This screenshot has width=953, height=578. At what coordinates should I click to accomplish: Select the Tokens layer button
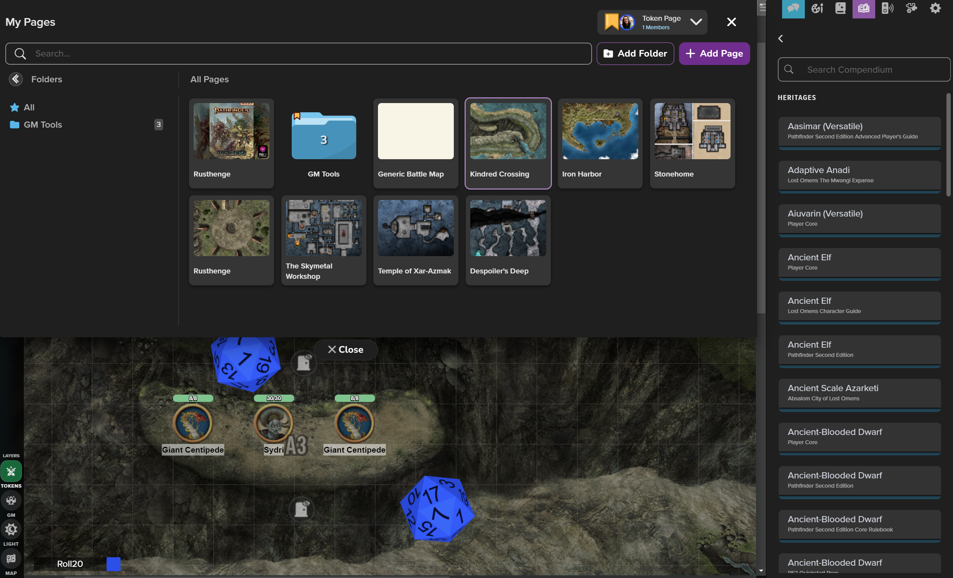tap(11, 471)
